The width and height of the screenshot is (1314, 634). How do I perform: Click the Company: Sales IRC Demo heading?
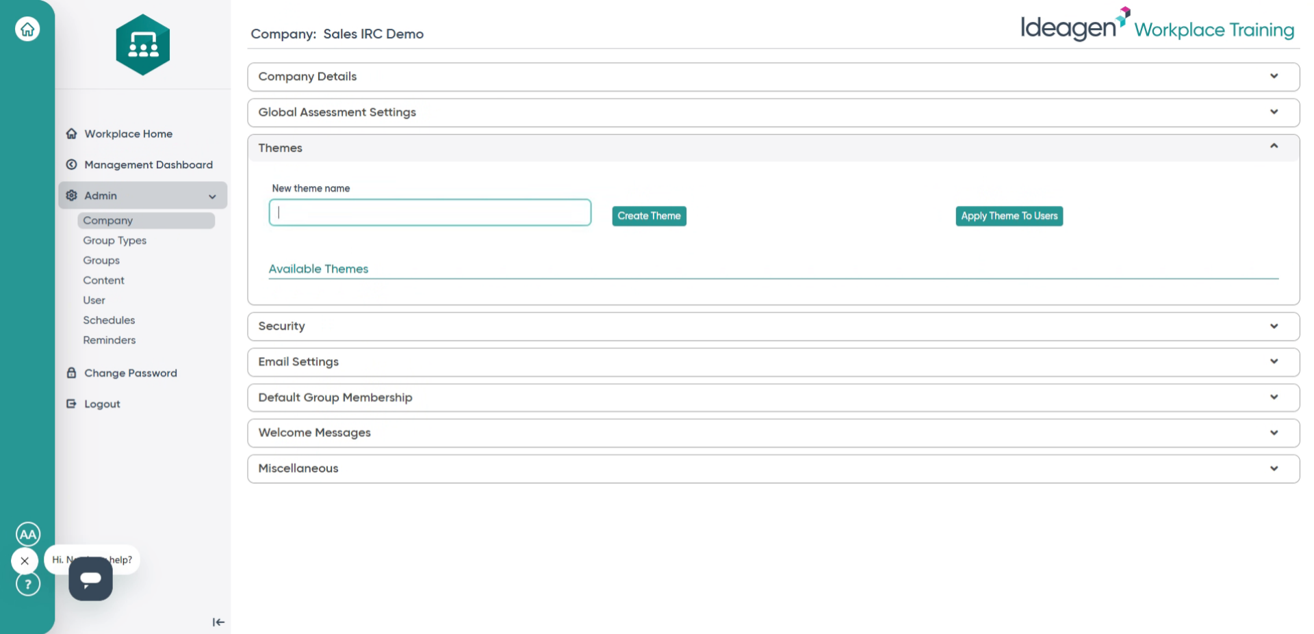tap(337, 34)
